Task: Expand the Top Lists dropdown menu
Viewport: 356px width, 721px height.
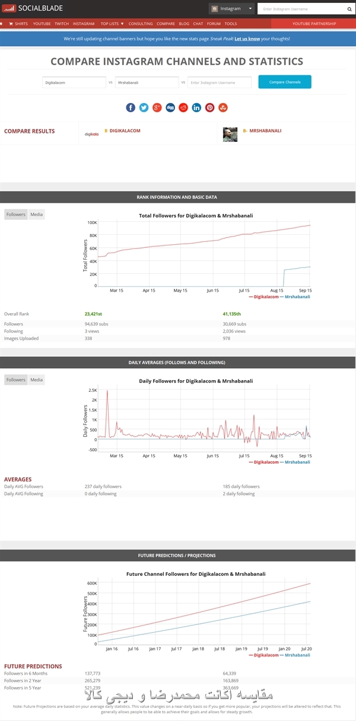Action: [x=112, y=24]
